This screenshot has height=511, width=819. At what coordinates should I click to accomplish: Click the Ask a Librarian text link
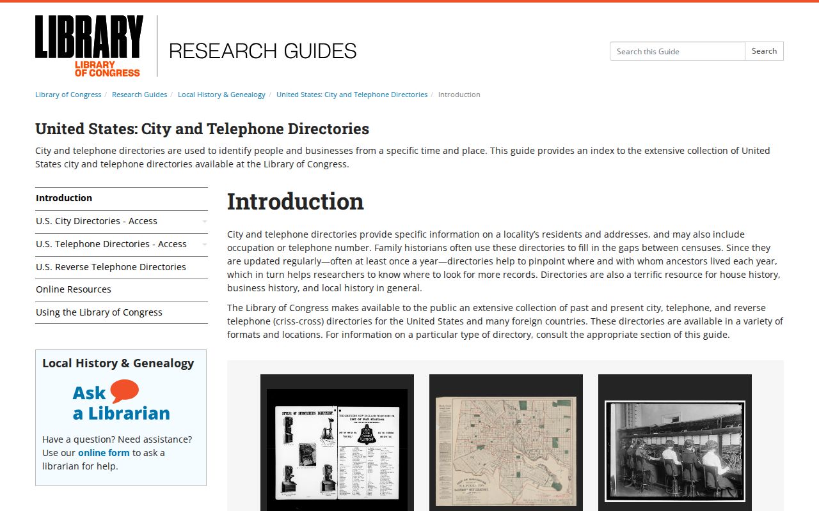[x=122, y=402]
